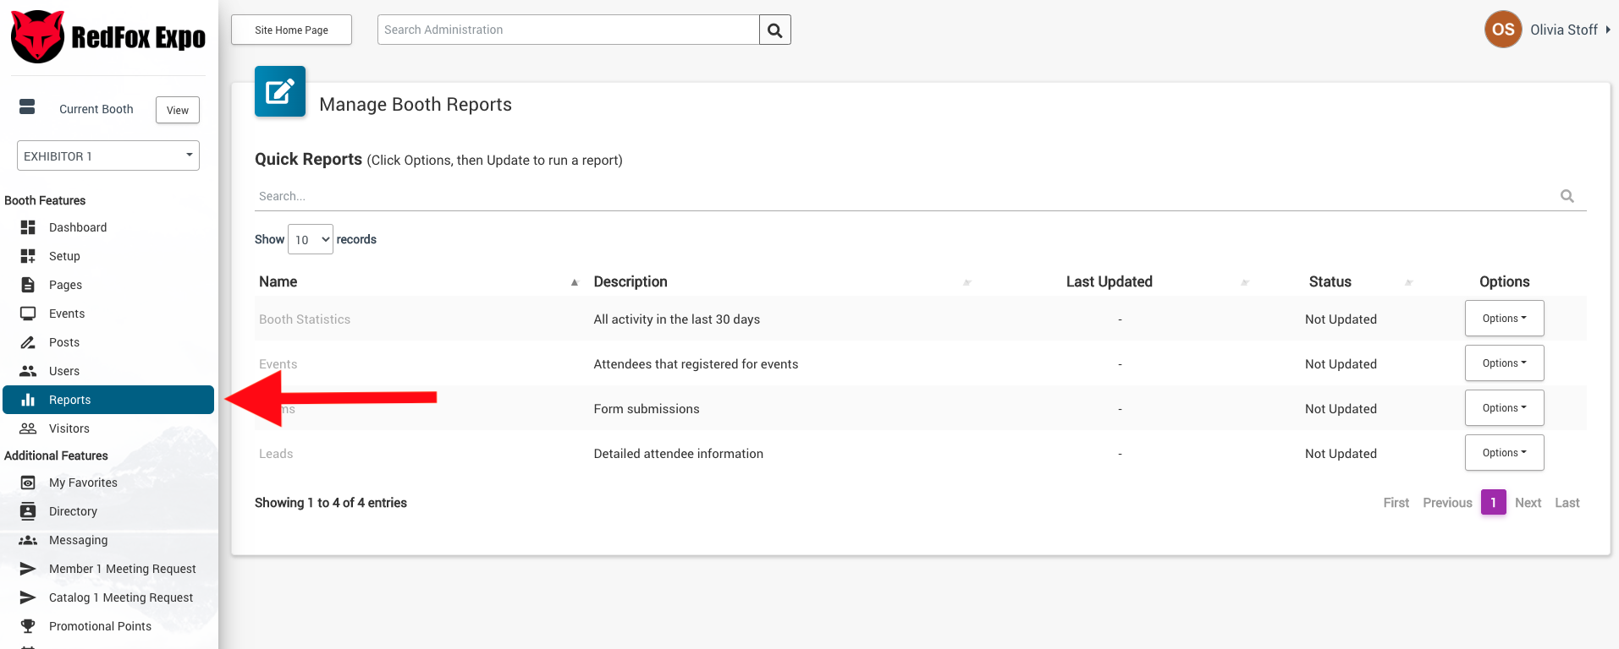Expand the Olivia Stoff user menu
Image resolution: width=1619 pixels, height=649 pixels.
click(x=1570, y=30)
